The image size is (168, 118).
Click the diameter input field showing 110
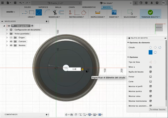coord(74,69)
